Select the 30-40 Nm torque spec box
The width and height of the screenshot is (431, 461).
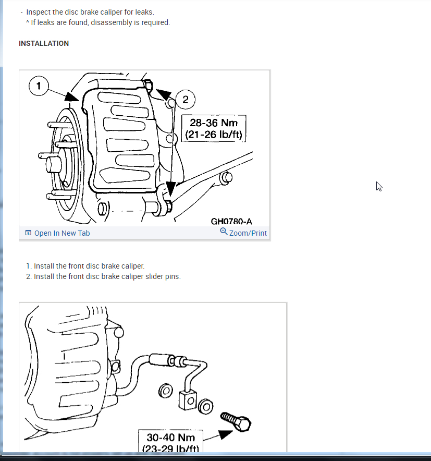[171, 442]
